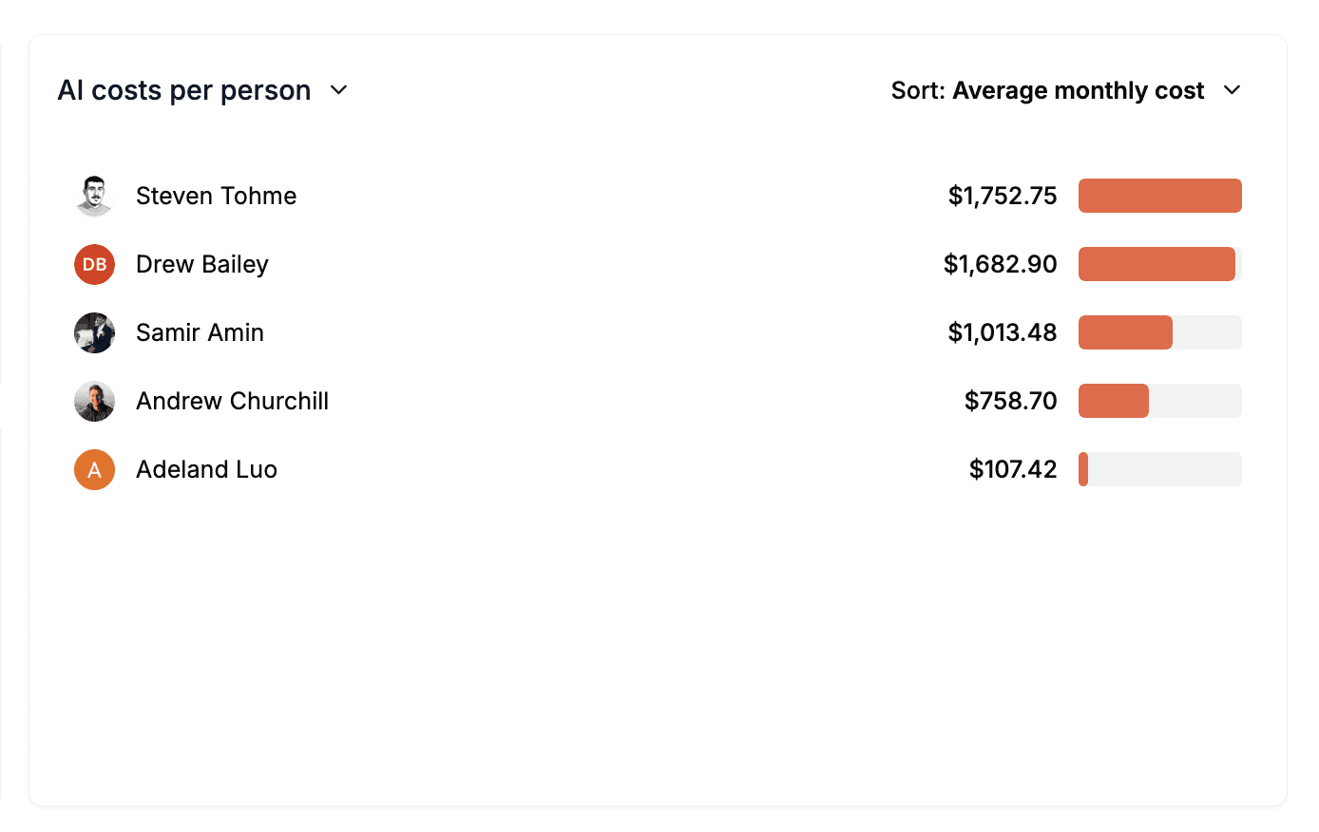Image resolution: width=1319 pixels, height=832 pixels.
Task: Open Drew Bailey's name link
Action: click(x=201, y=264)
